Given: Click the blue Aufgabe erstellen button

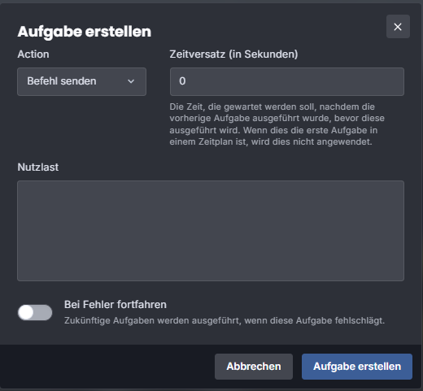Looking at the screenshot, I should point(357,367).
